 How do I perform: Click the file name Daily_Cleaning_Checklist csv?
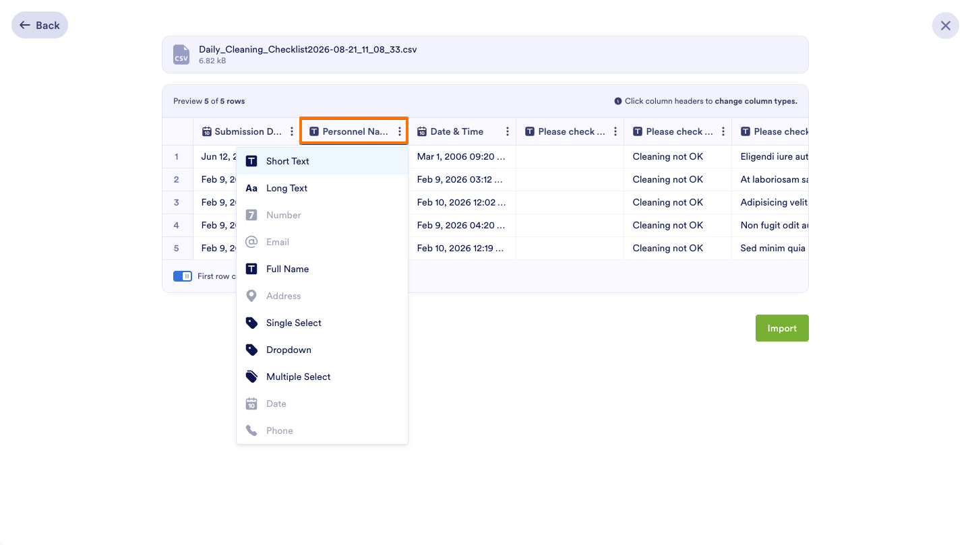(308, 50)
